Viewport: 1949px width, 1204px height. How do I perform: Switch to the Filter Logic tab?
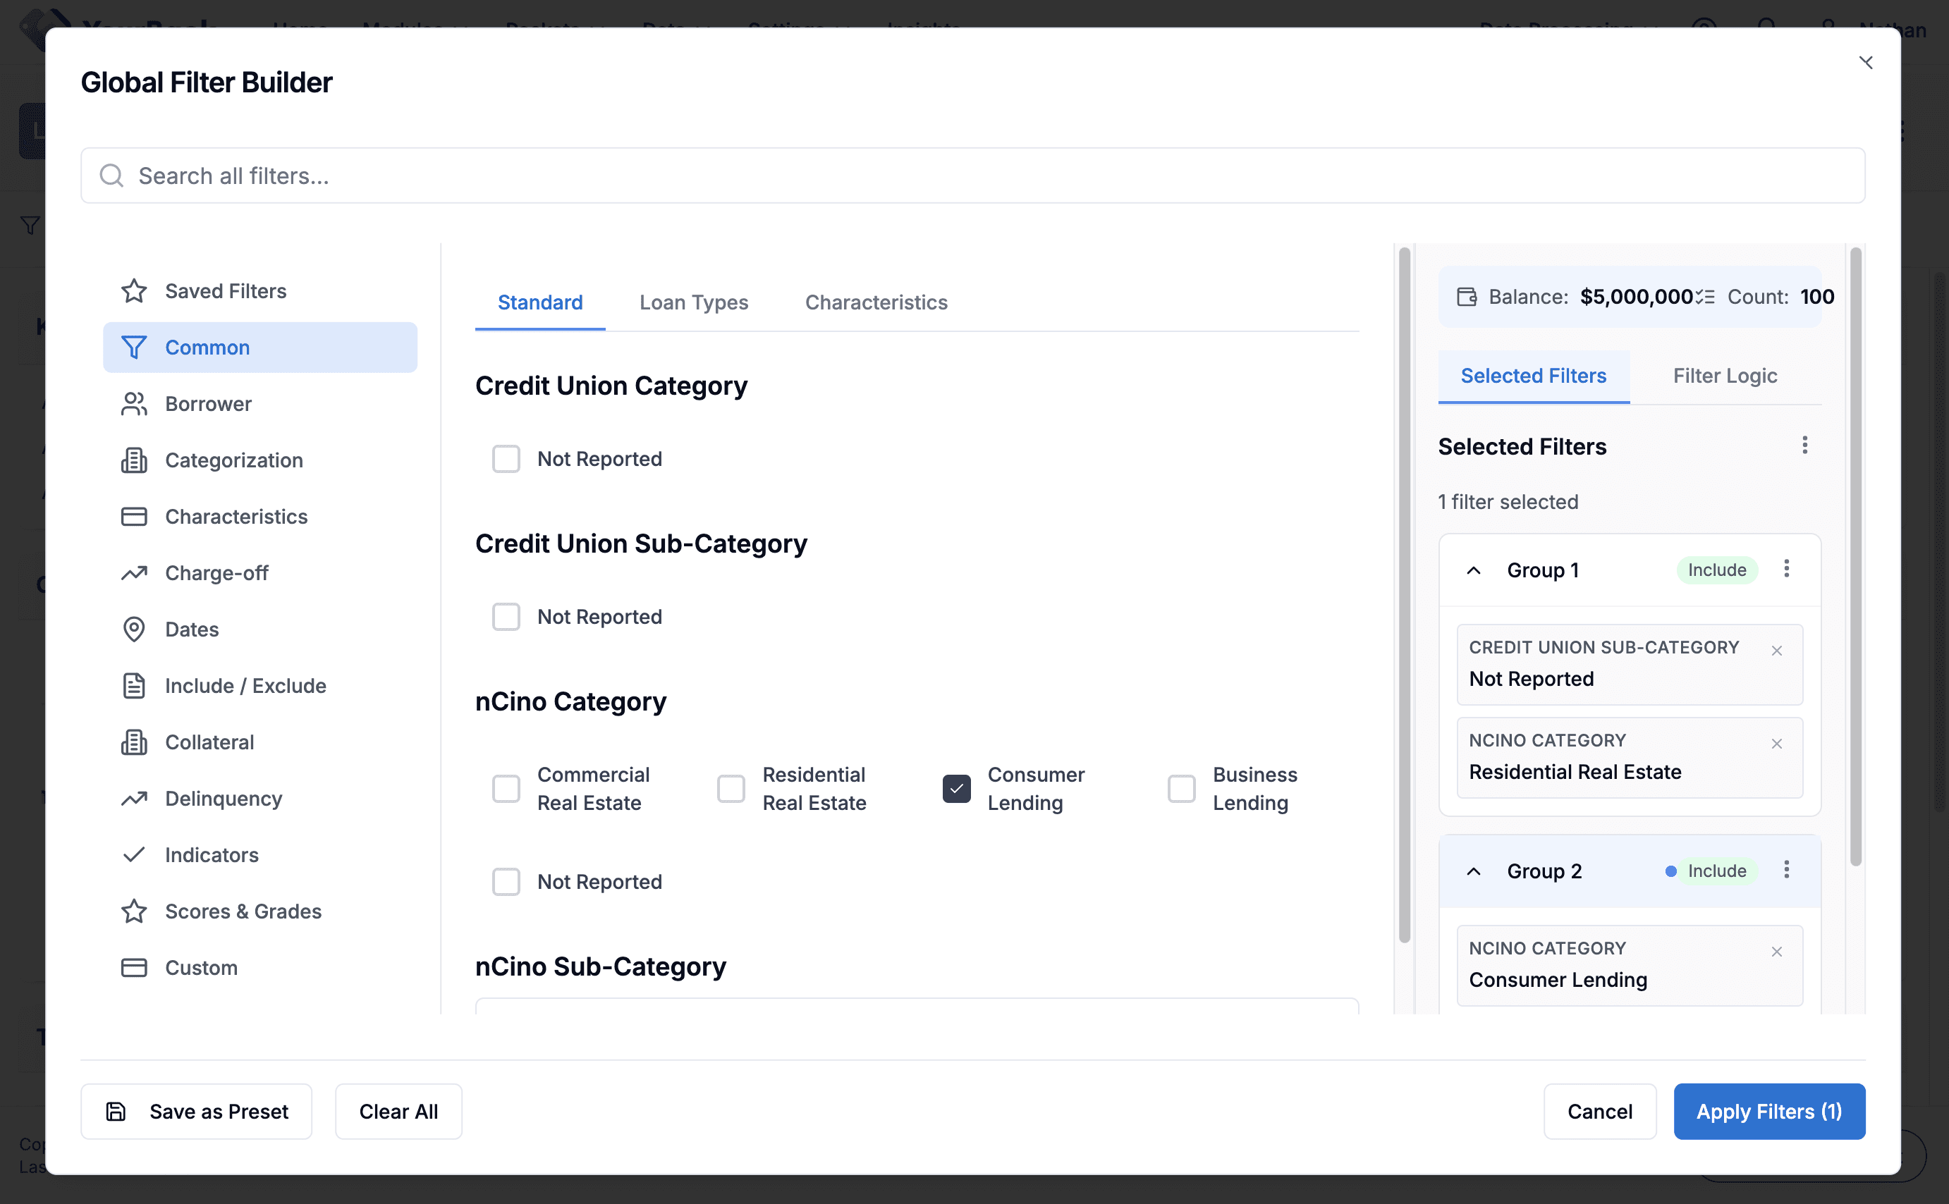tap(1724, 376)
